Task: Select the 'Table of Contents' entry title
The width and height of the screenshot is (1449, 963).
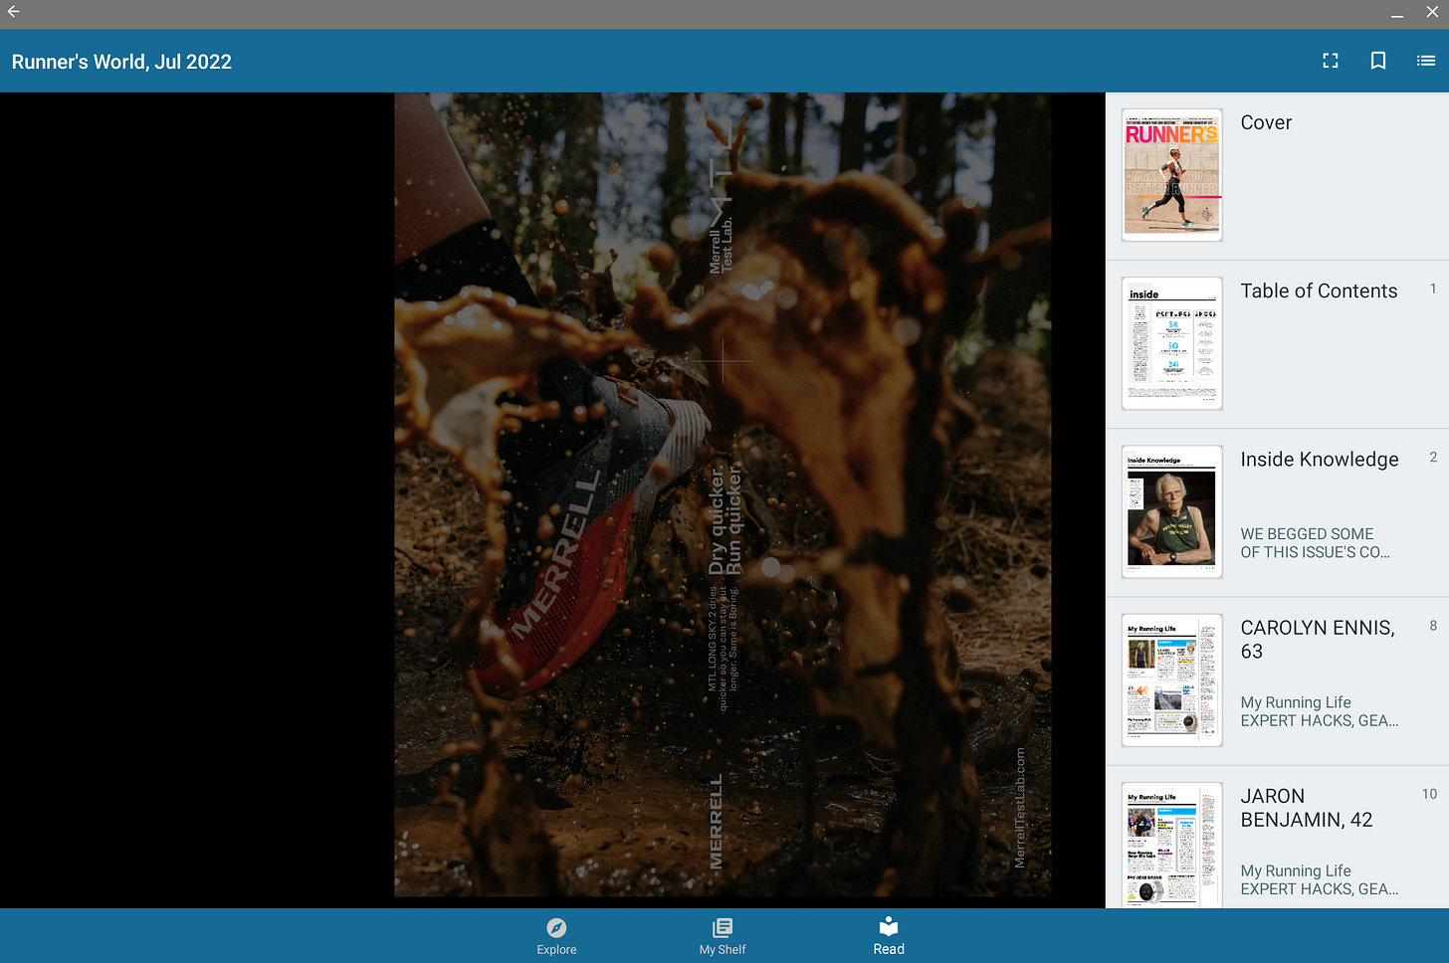Action: (1319, 290)
